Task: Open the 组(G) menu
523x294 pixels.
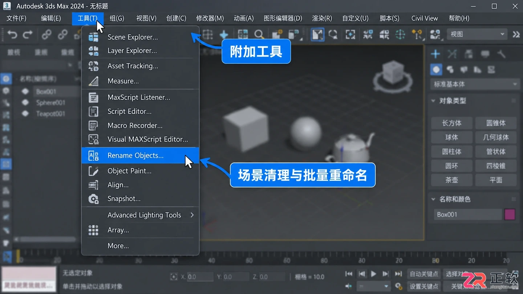Action: tap(117, 18)
